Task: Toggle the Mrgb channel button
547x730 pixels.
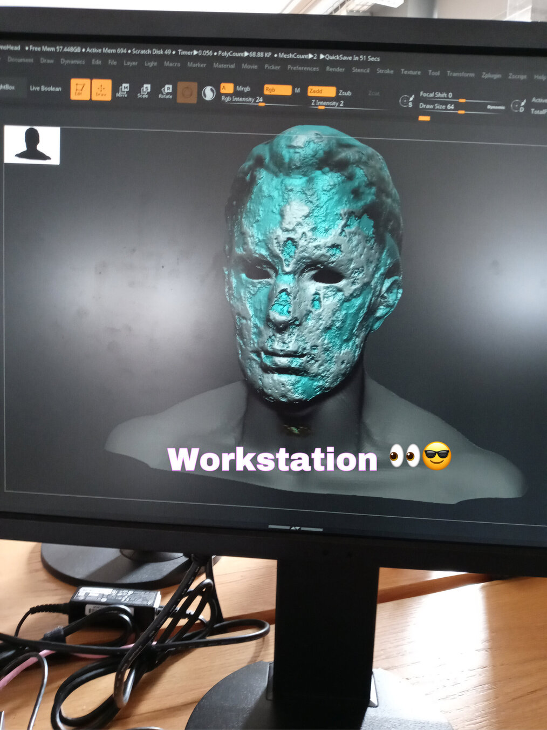Action: pyautogui.click(x=243, y=89)
